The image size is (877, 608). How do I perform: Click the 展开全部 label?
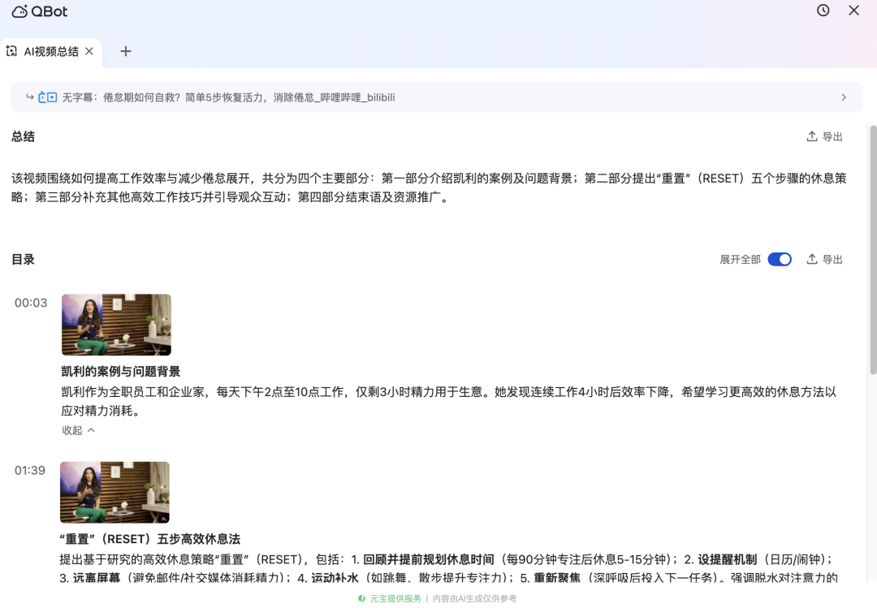click(740, 260)
